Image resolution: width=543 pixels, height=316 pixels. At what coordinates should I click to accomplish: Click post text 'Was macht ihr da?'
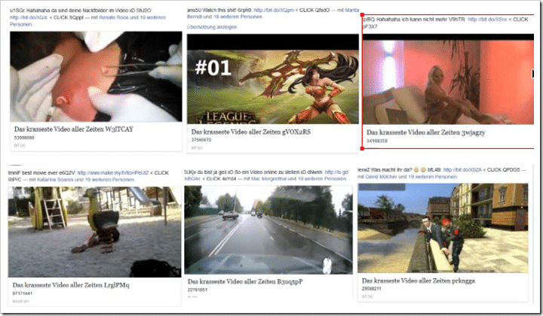pyautogui.click(x=391, y=169)
